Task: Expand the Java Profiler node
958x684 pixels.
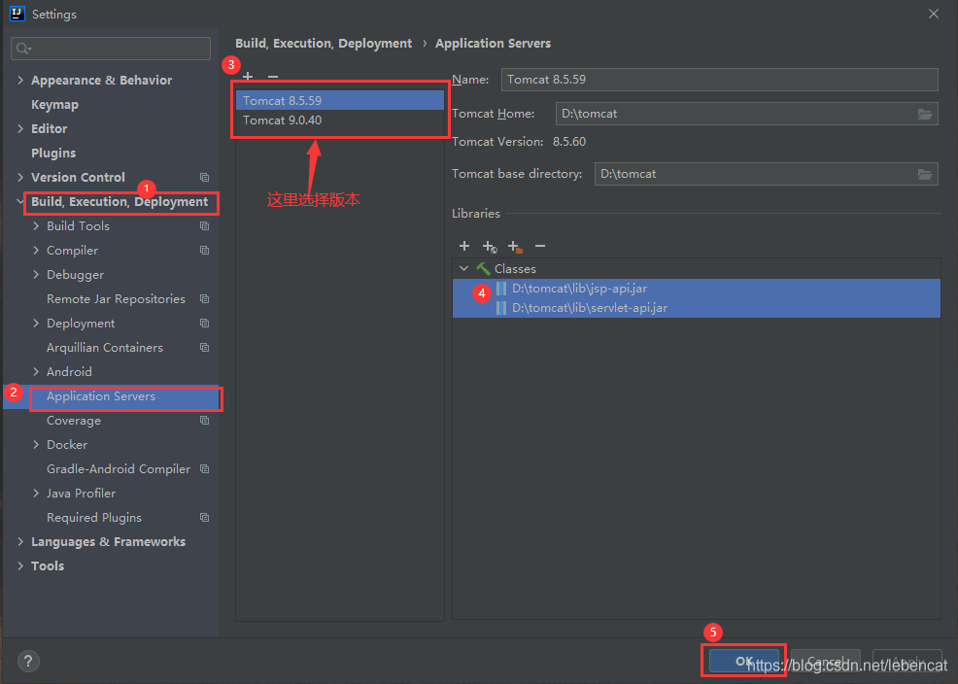Action: [x=36, y=494]
